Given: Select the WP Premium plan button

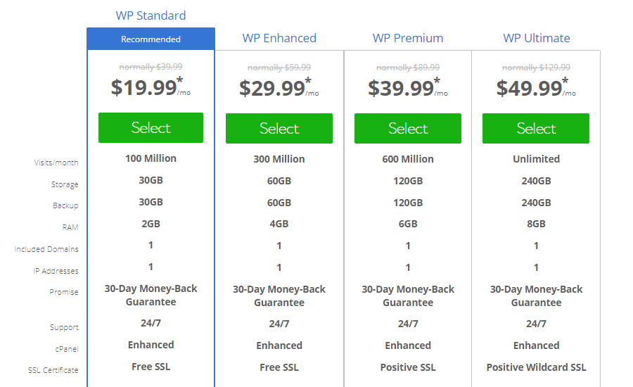Looking at the screenshot, I should tap(408, 129).
